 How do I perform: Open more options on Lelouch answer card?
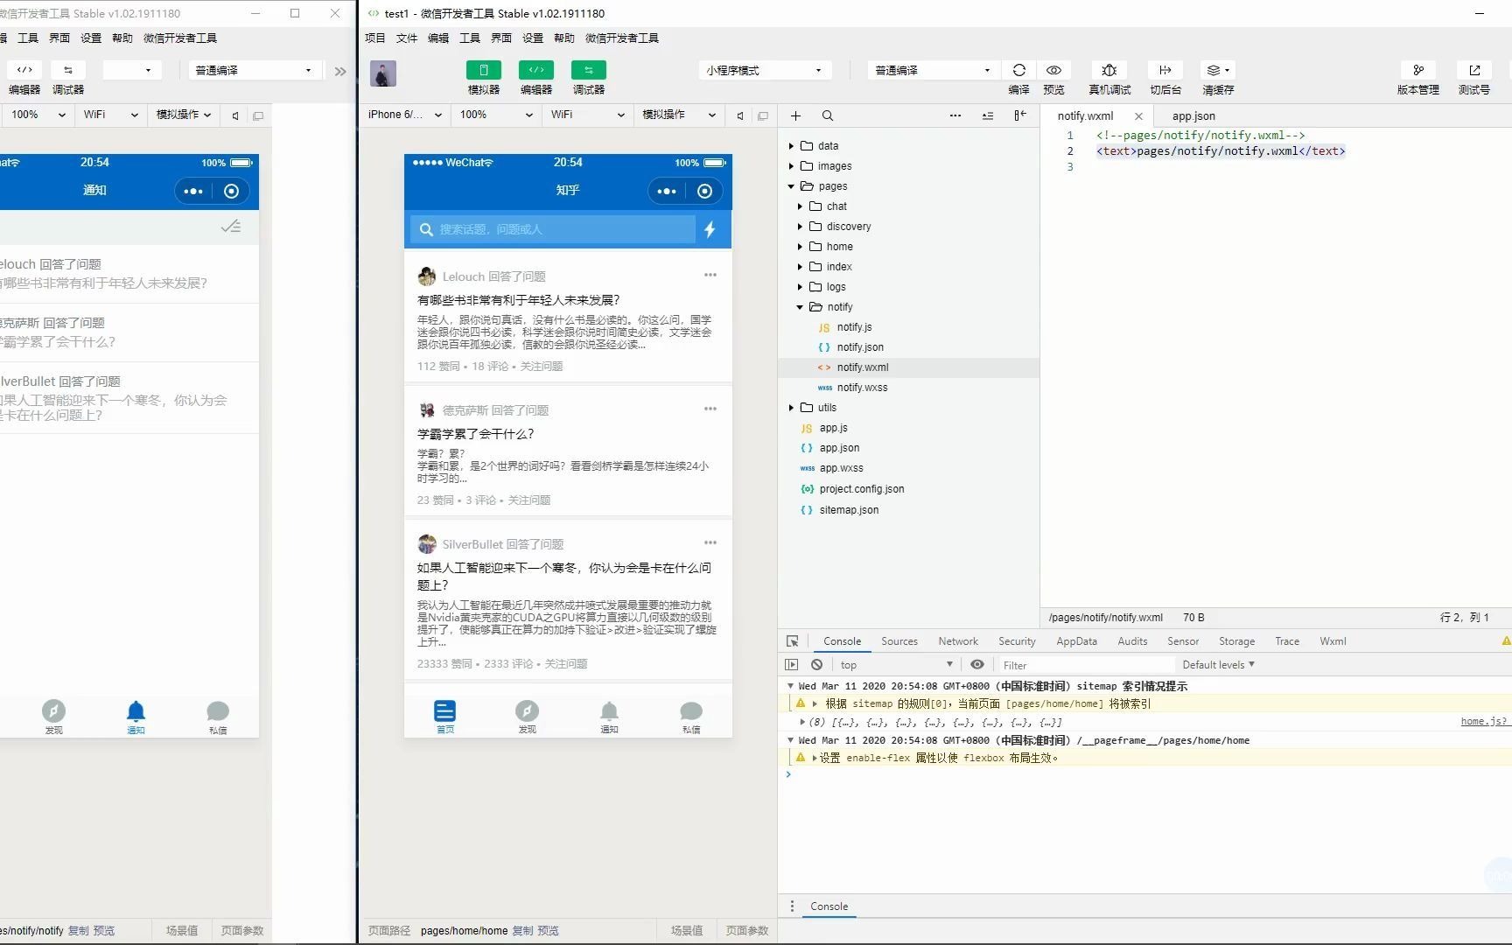point(710,275)
